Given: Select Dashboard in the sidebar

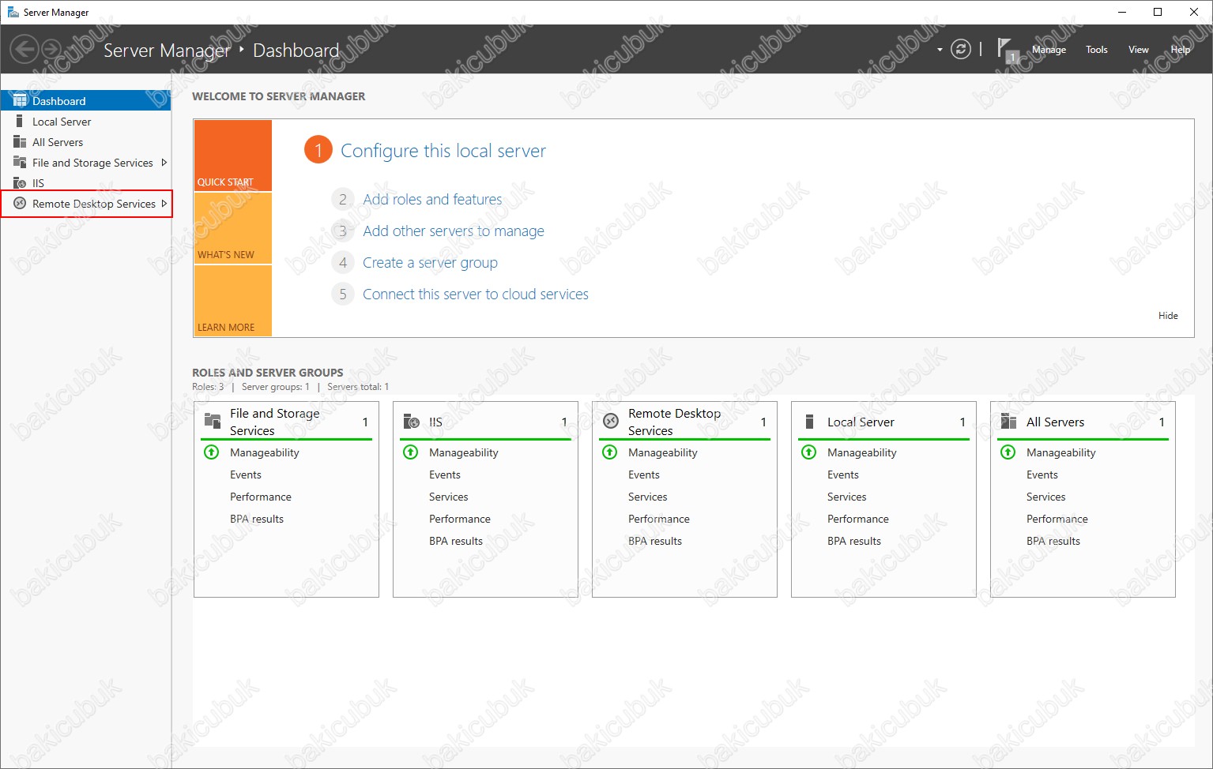Looking at the screenshot, I should point(85,101).
